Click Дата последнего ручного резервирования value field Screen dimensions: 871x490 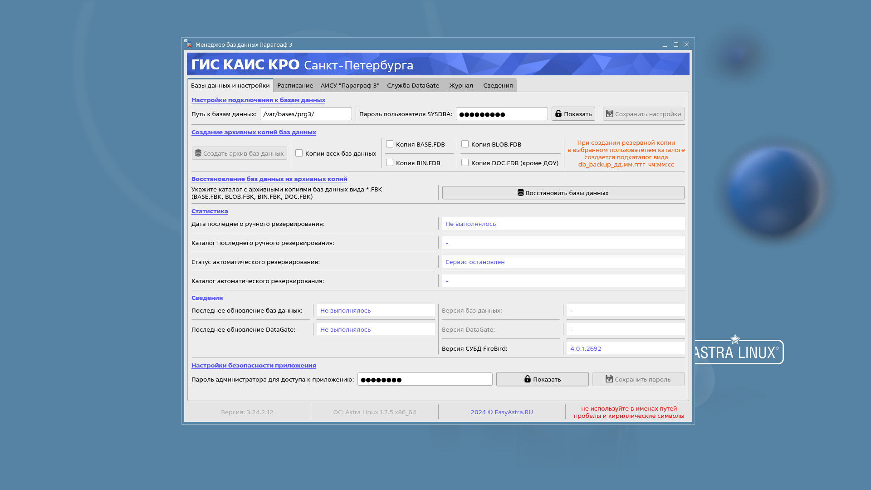tap(563, 224)
